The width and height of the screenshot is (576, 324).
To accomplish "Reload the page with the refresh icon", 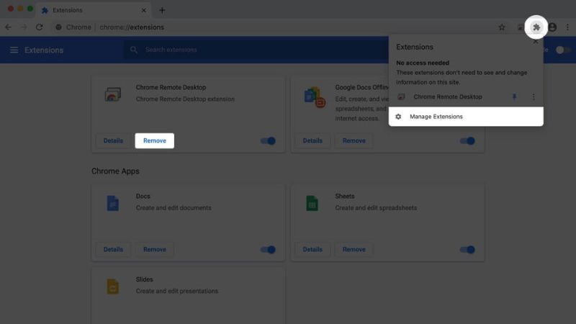I will point(39,27).
